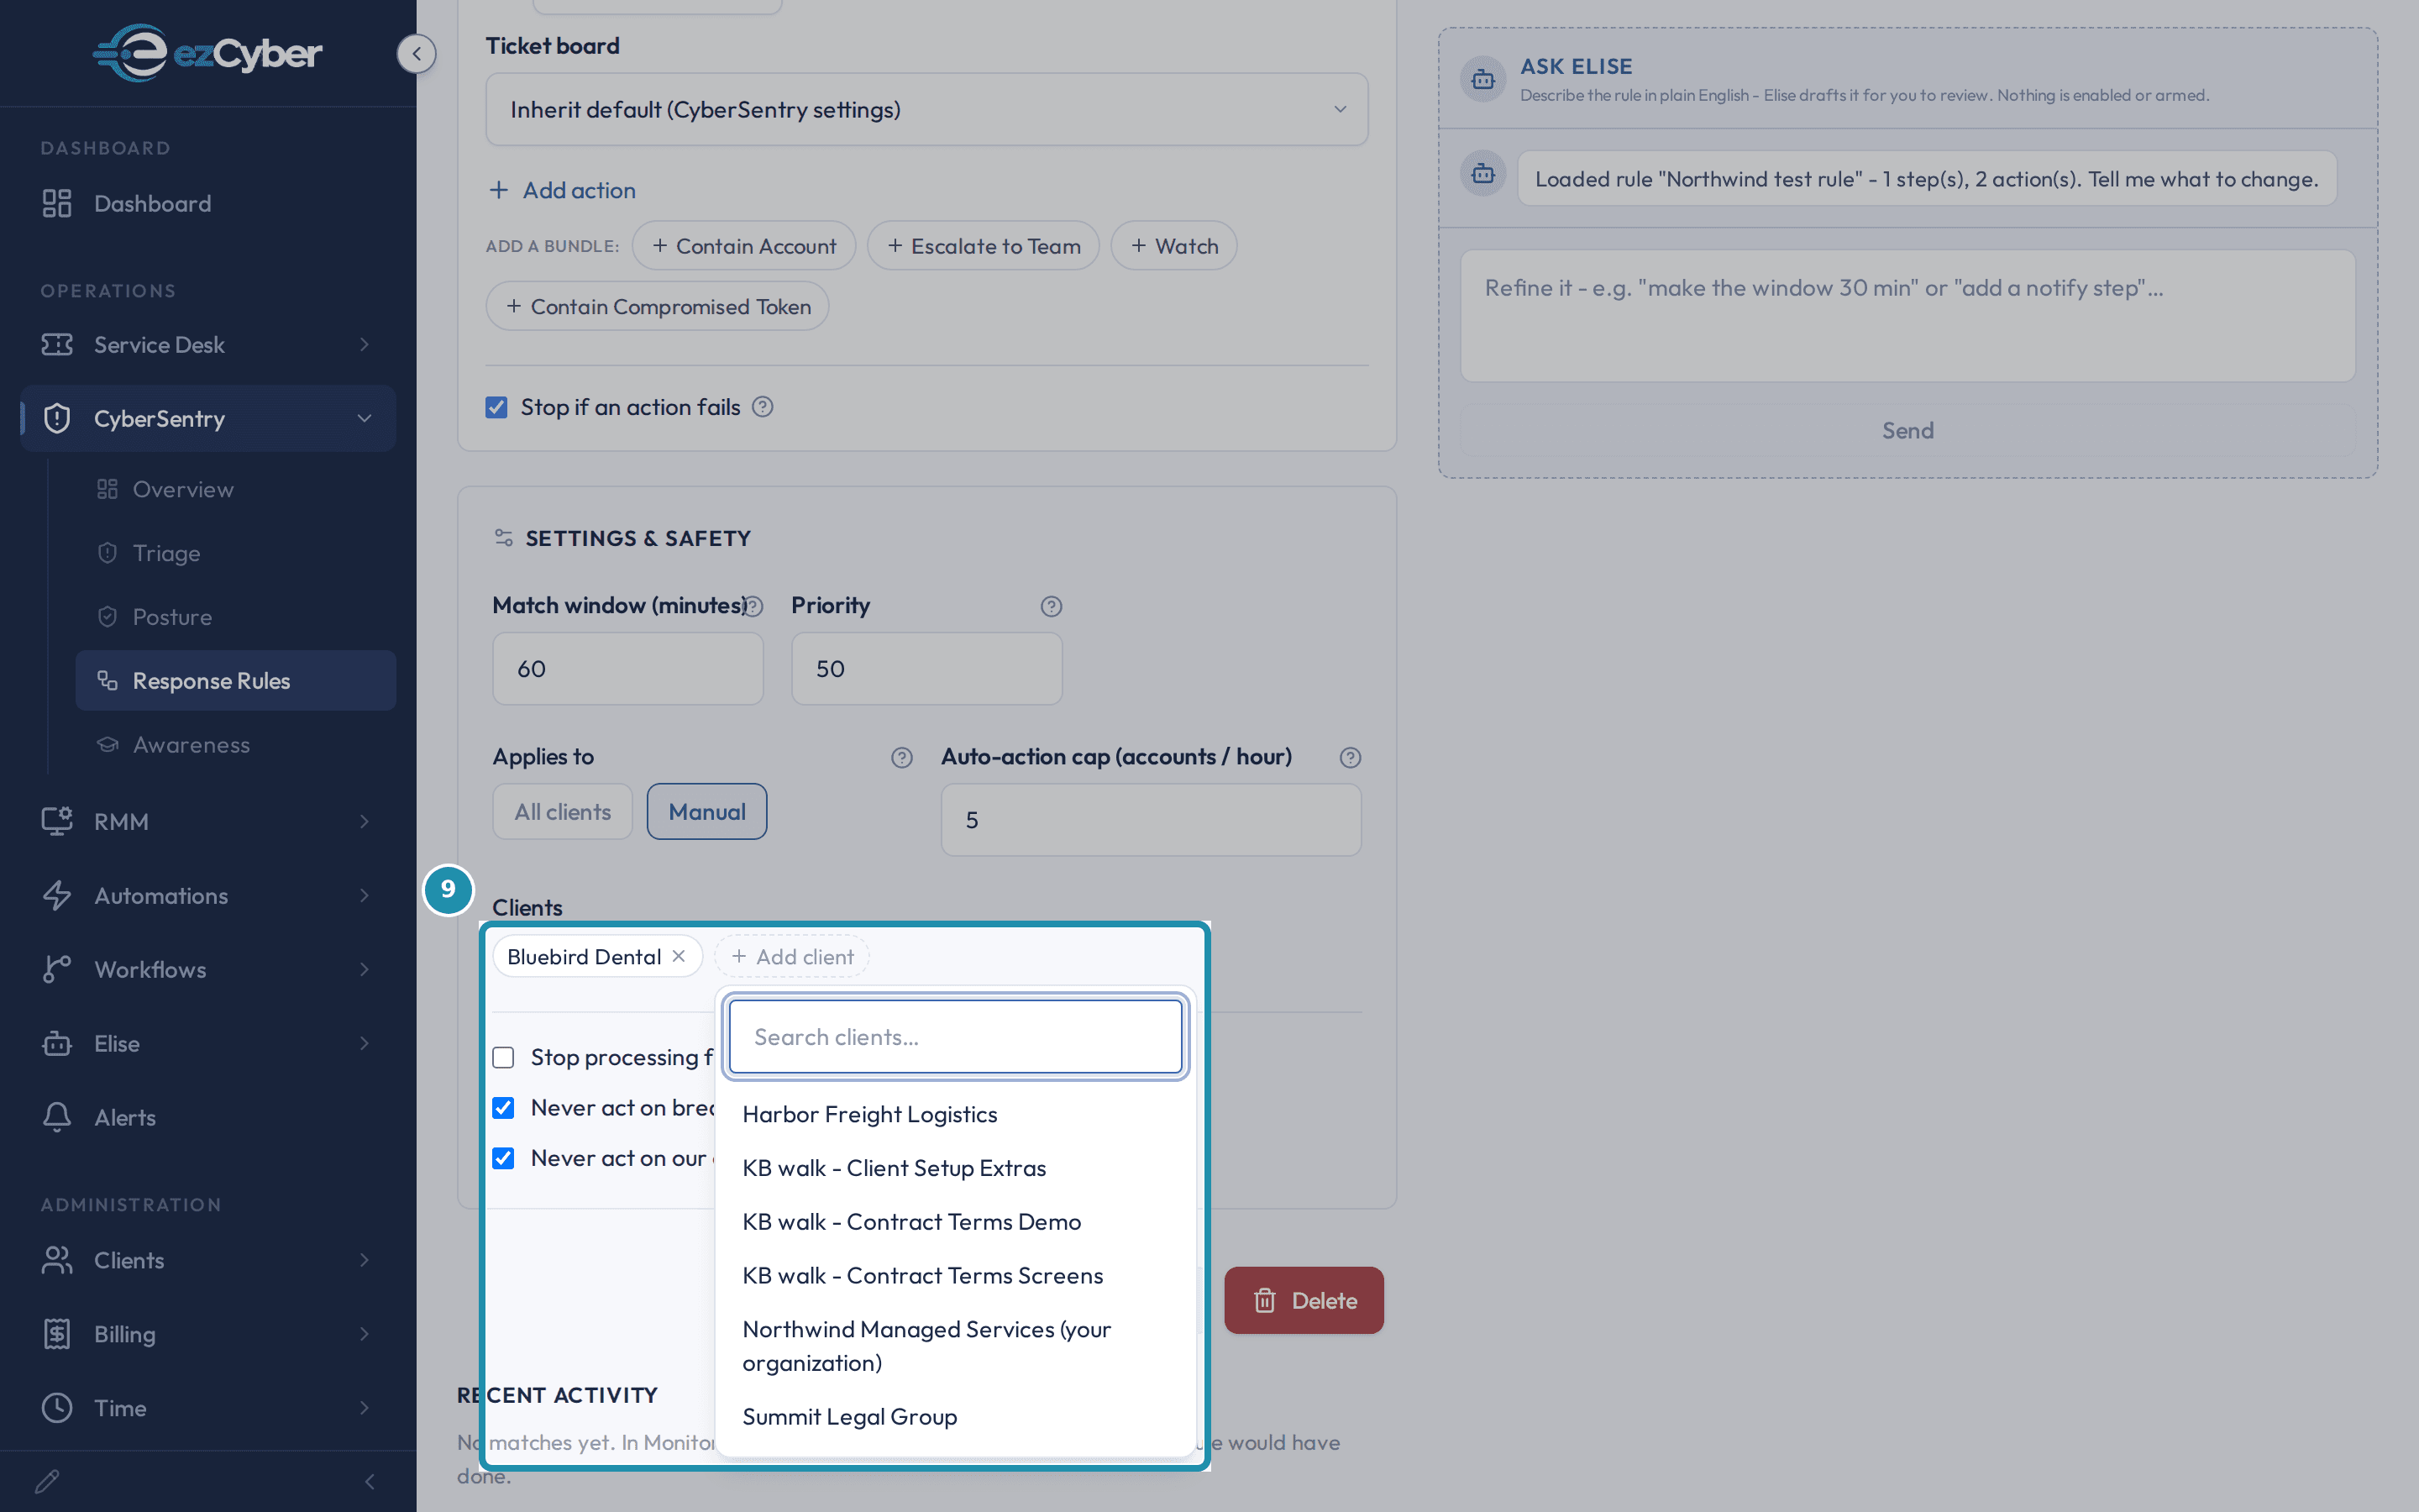
Task: Click the red Delete button
Action: 1304,1300
